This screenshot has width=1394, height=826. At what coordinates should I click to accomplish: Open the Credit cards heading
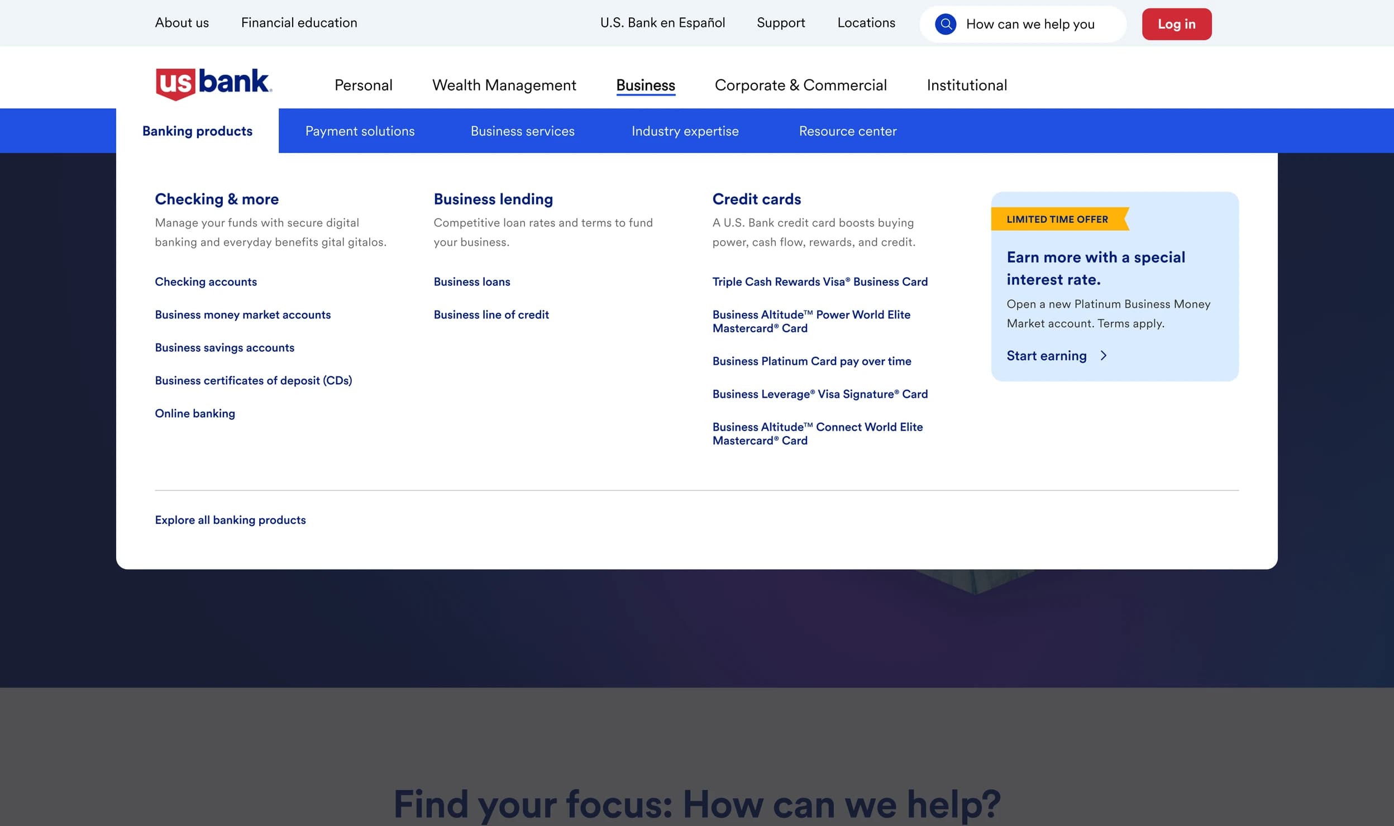(756, 199)
